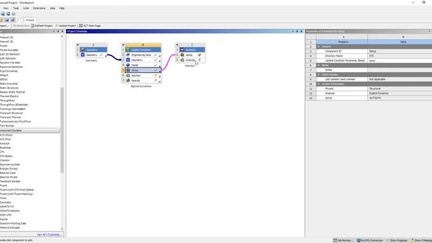Select Rigid Dynamics in toolbox
The height and width of the screenshot is (243, 432).
9,71
